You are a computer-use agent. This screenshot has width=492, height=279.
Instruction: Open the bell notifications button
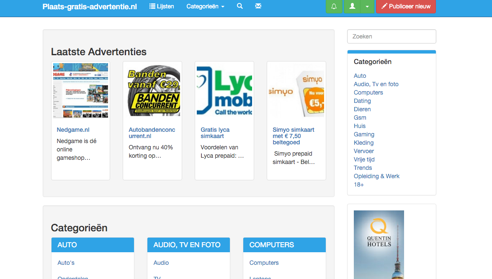click(334, 6)
